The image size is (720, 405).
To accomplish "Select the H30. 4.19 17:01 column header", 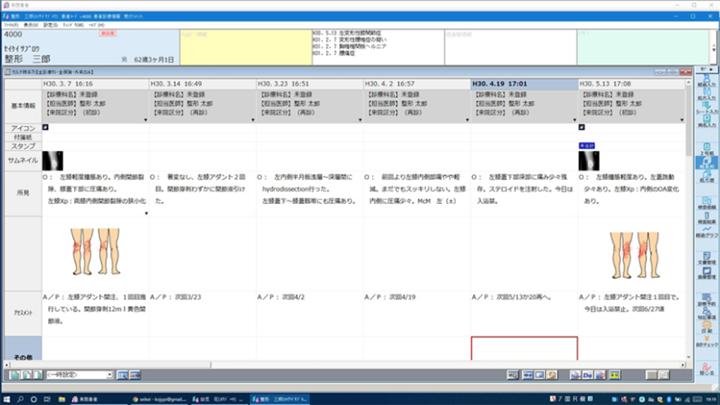I will pos(523,83).
